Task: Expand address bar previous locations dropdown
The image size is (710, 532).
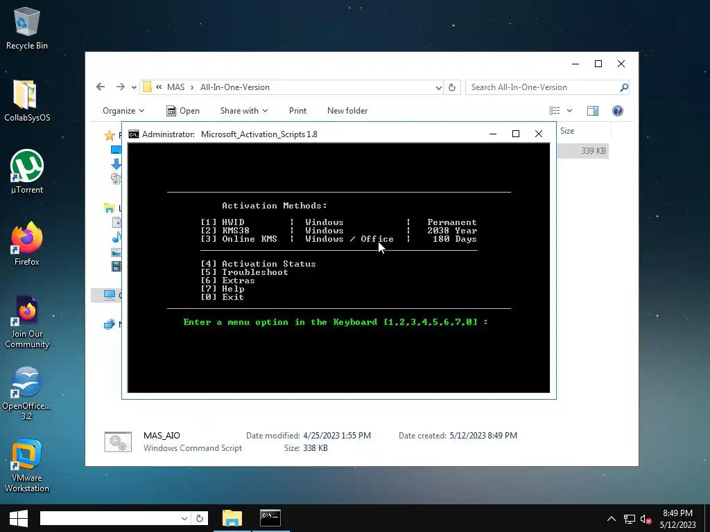Action: point(438,87)
